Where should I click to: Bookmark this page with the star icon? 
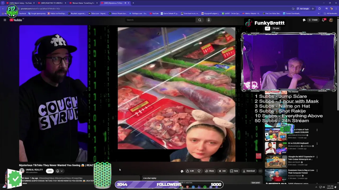313,8
